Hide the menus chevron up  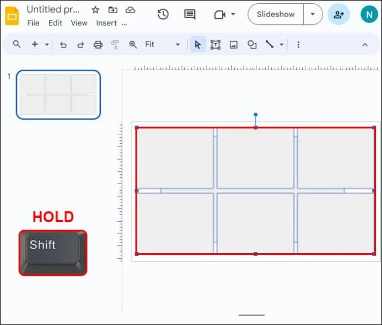click(365, 45)
